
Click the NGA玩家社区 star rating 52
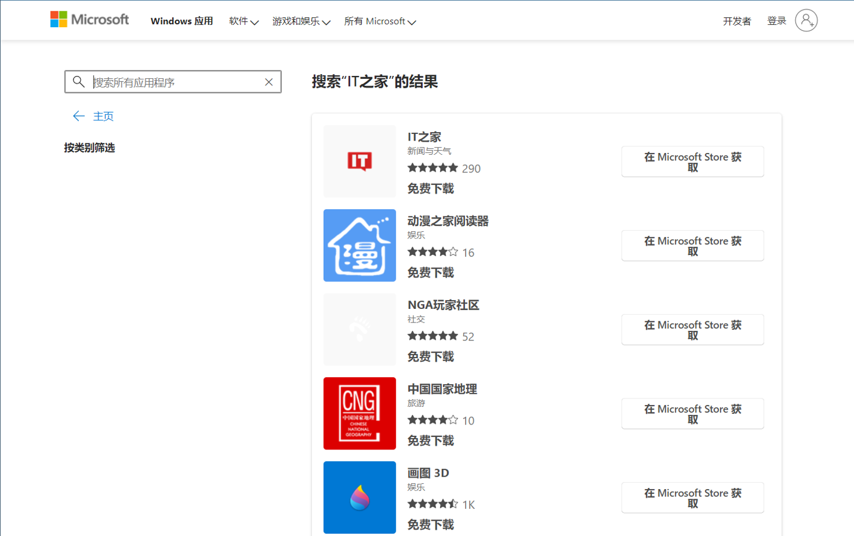coord(441,337)
